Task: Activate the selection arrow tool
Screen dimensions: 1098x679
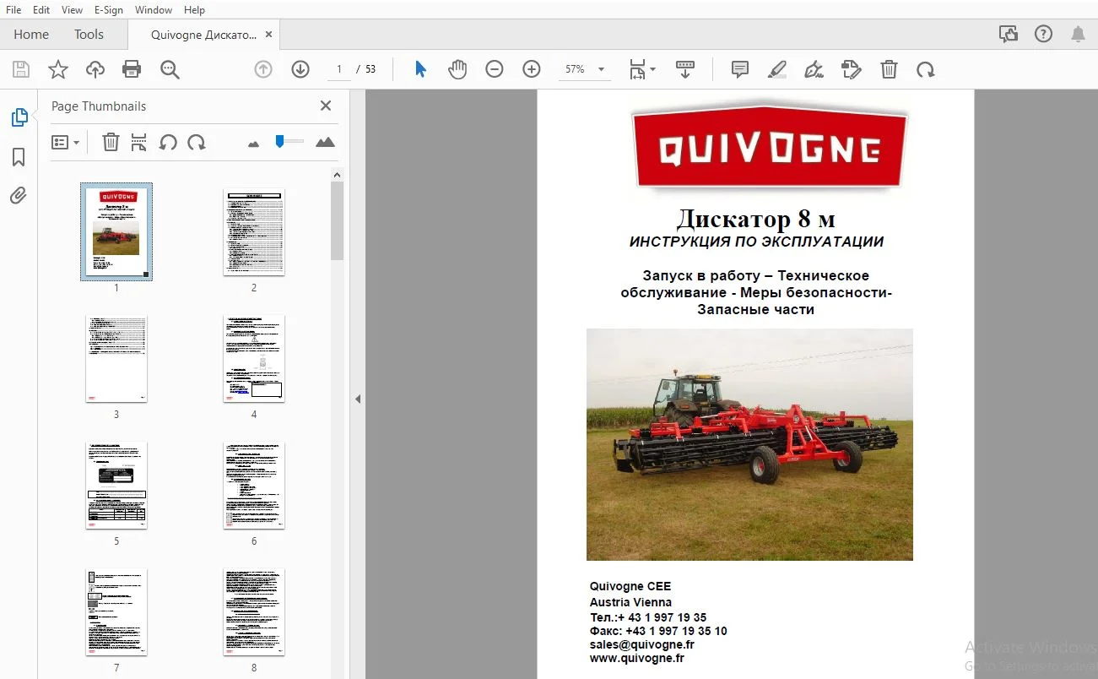Action: pos(420,69)
